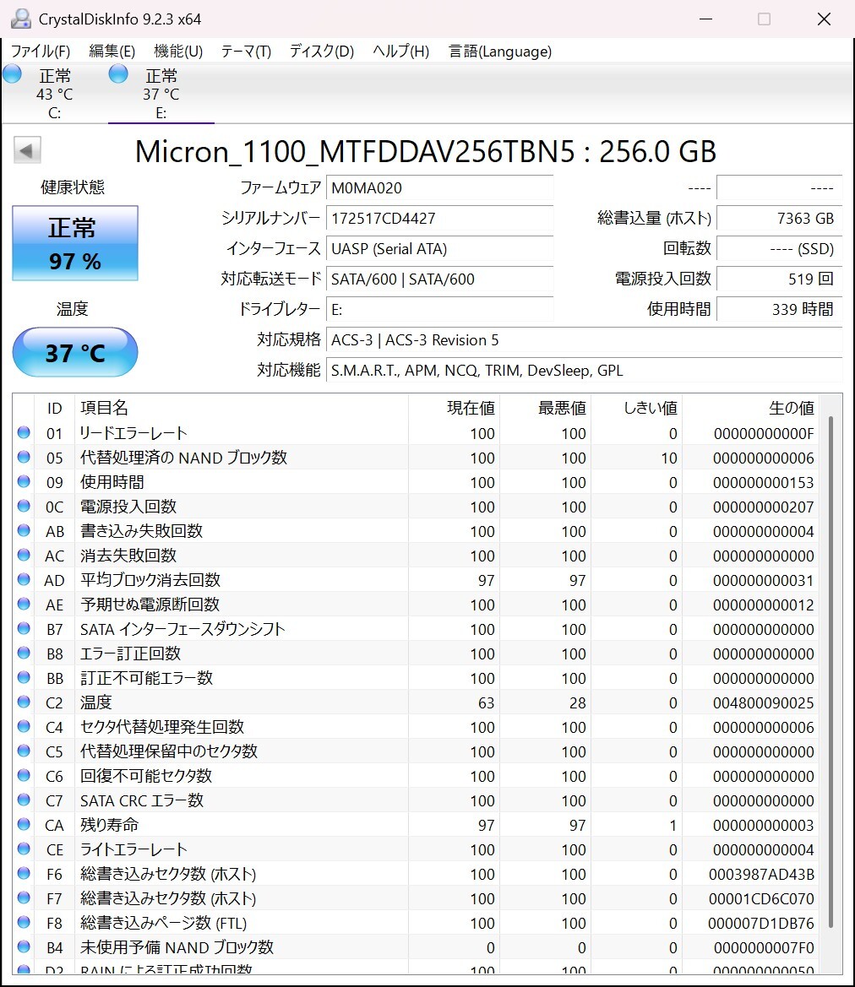Click the blue dot beside 残り寿命 attribute CA
Viewport: 855px width, 987px height.
tap(24, 824)
